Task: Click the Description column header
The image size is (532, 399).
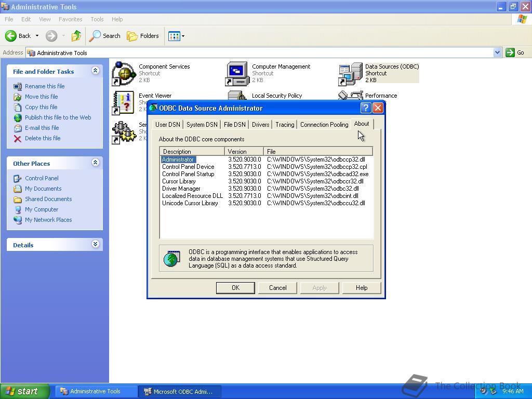Action: (x=192, y=152)
